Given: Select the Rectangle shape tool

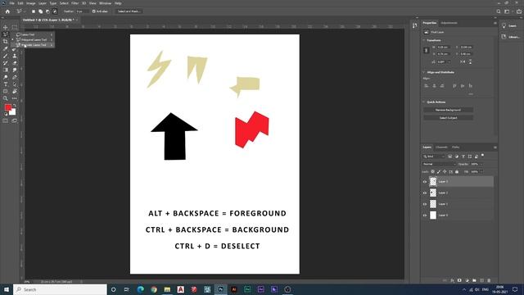Looking at the screenshot, I should [x=6, y=91].
